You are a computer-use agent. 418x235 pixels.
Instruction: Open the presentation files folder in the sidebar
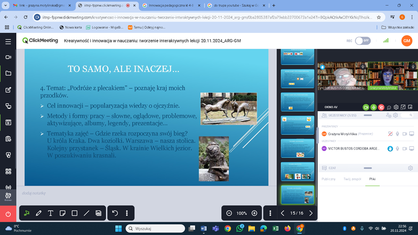[8, 73]
